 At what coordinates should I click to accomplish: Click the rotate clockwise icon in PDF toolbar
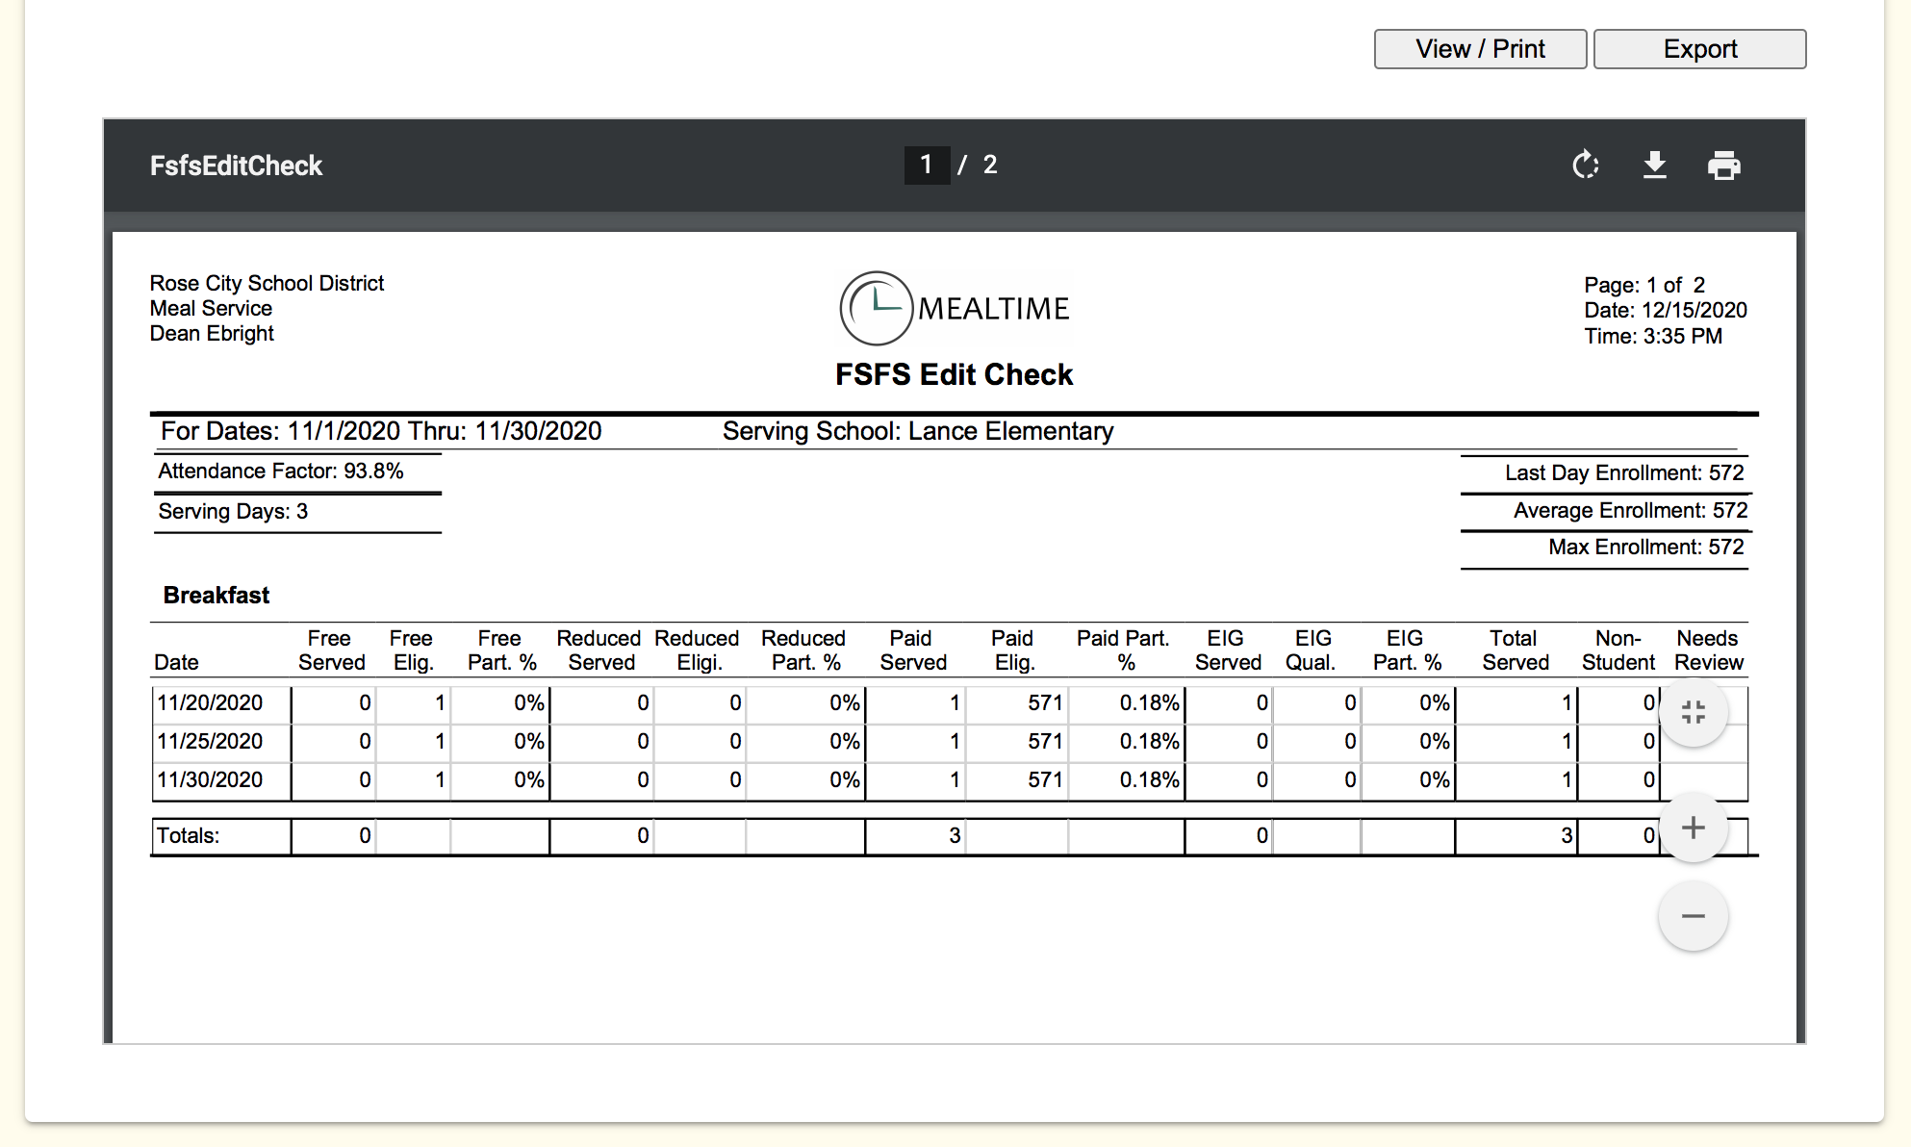[x=1585, y=166]
